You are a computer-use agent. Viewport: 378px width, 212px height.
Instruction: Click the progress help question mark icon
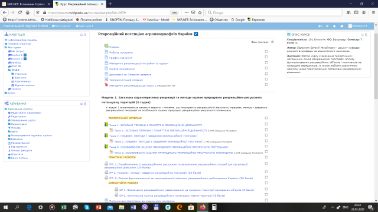point(272,42)
